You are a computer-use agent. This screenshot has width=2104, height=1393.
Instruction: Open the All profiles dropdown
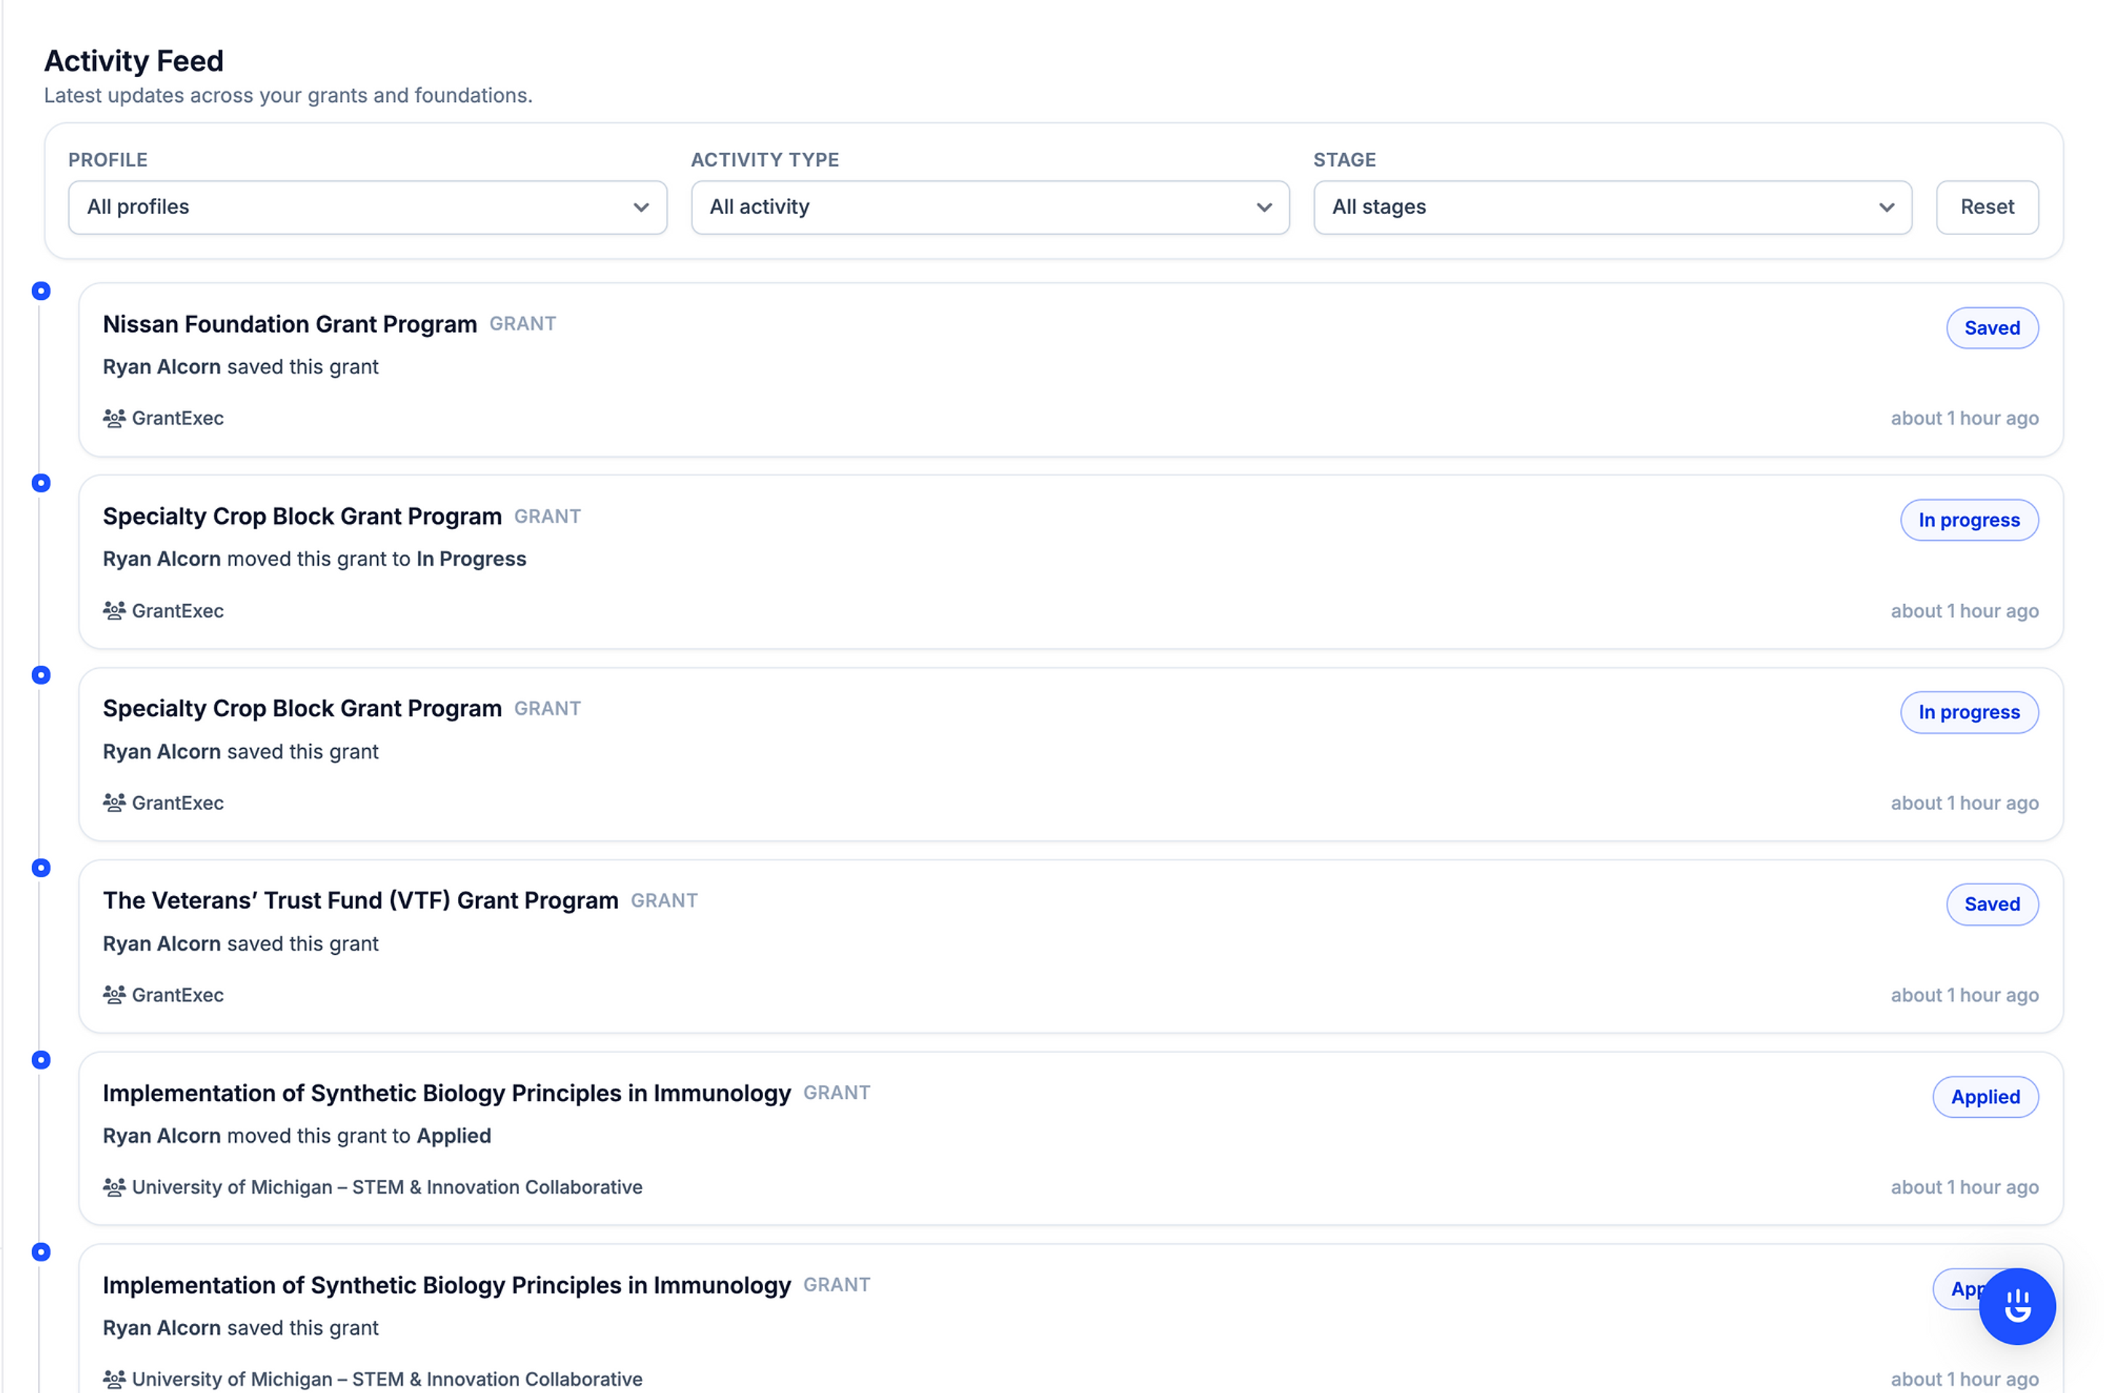(367, 207)
